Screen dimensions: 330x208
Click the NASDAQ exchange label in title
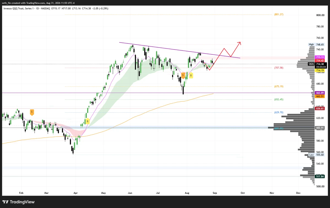pyautogui.click(x=45, y=9)
